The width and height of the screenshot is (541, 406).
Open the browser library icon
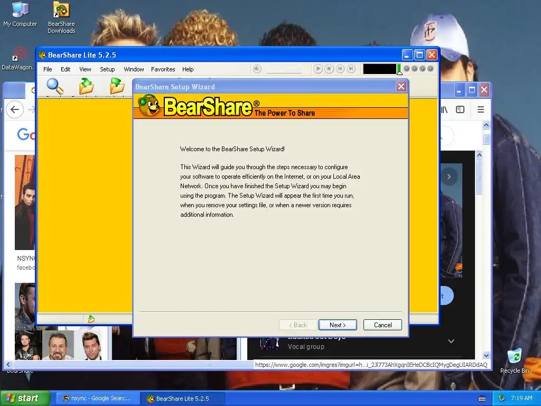[444, 109]
